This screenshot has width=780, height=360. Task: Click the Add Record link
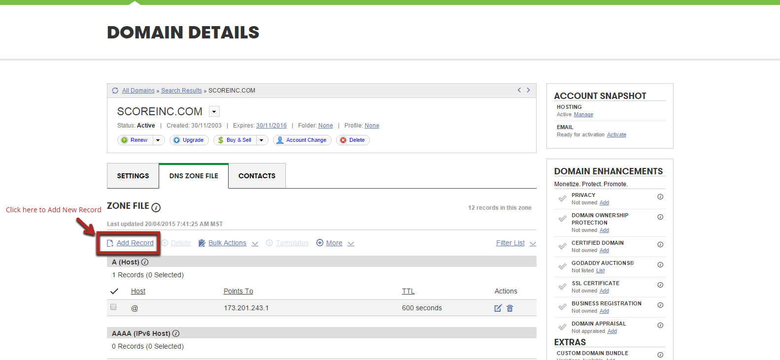click(x=135, y=243)
